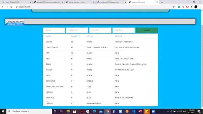This screenshot has width=203, height=114.
Task: Open the Chrome extensions puzzle icon
Action: pos(192,7)
